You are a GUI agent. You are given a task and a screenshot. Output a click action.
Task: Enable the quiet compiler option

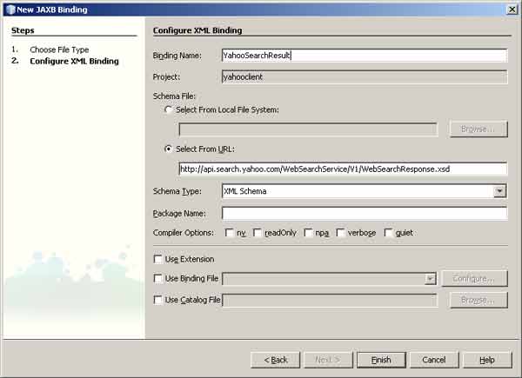(388, 233)
